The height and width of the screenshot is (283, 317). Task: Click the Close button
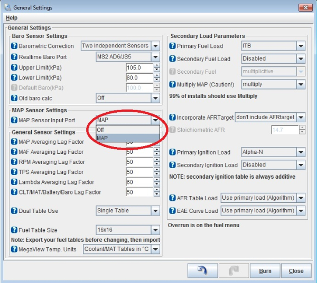point(296,271)
